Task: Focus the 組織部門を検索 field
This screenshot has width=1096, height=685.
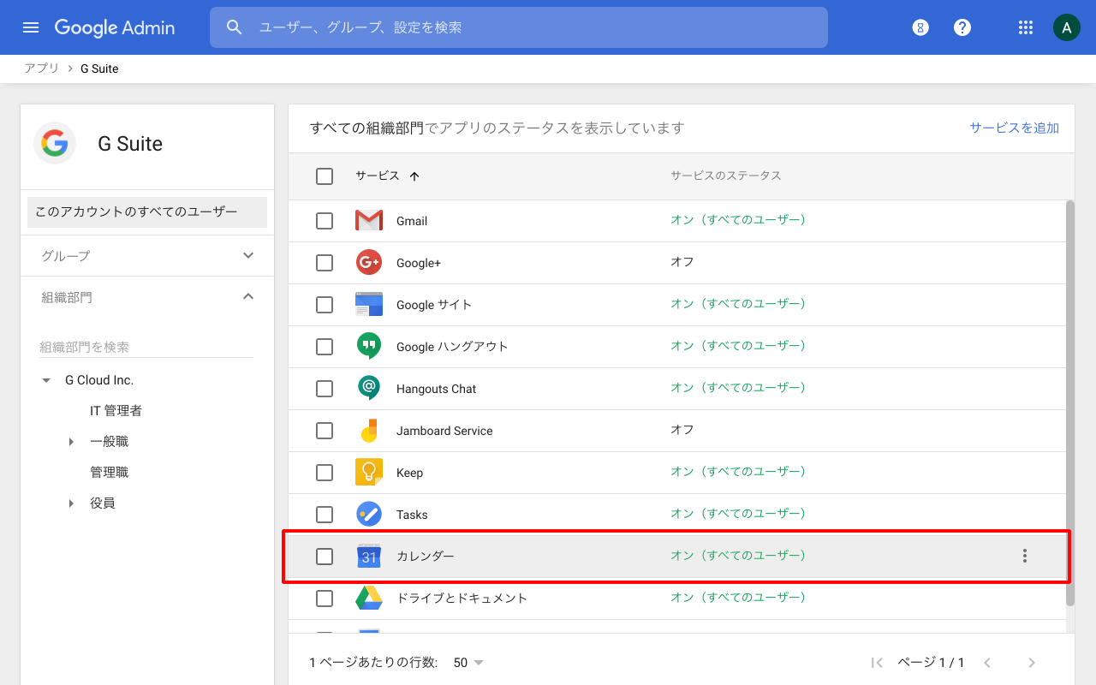Action: [x=146, y=347]
